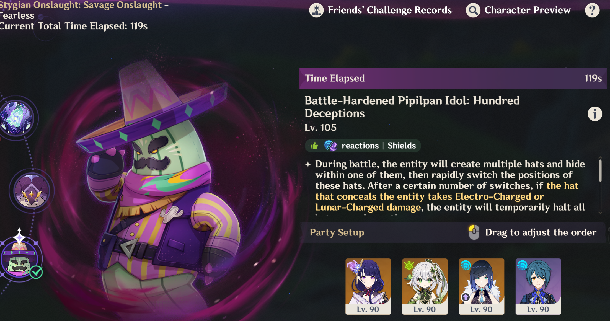The height and width of the screenshot is (321, 610).
Task: Open the boss info details icon
Action: pyautogui.click(x=595, y=114)
